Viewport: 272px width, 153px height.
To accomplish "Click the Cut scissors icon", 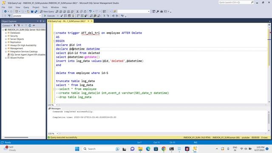I will point(77,11).
